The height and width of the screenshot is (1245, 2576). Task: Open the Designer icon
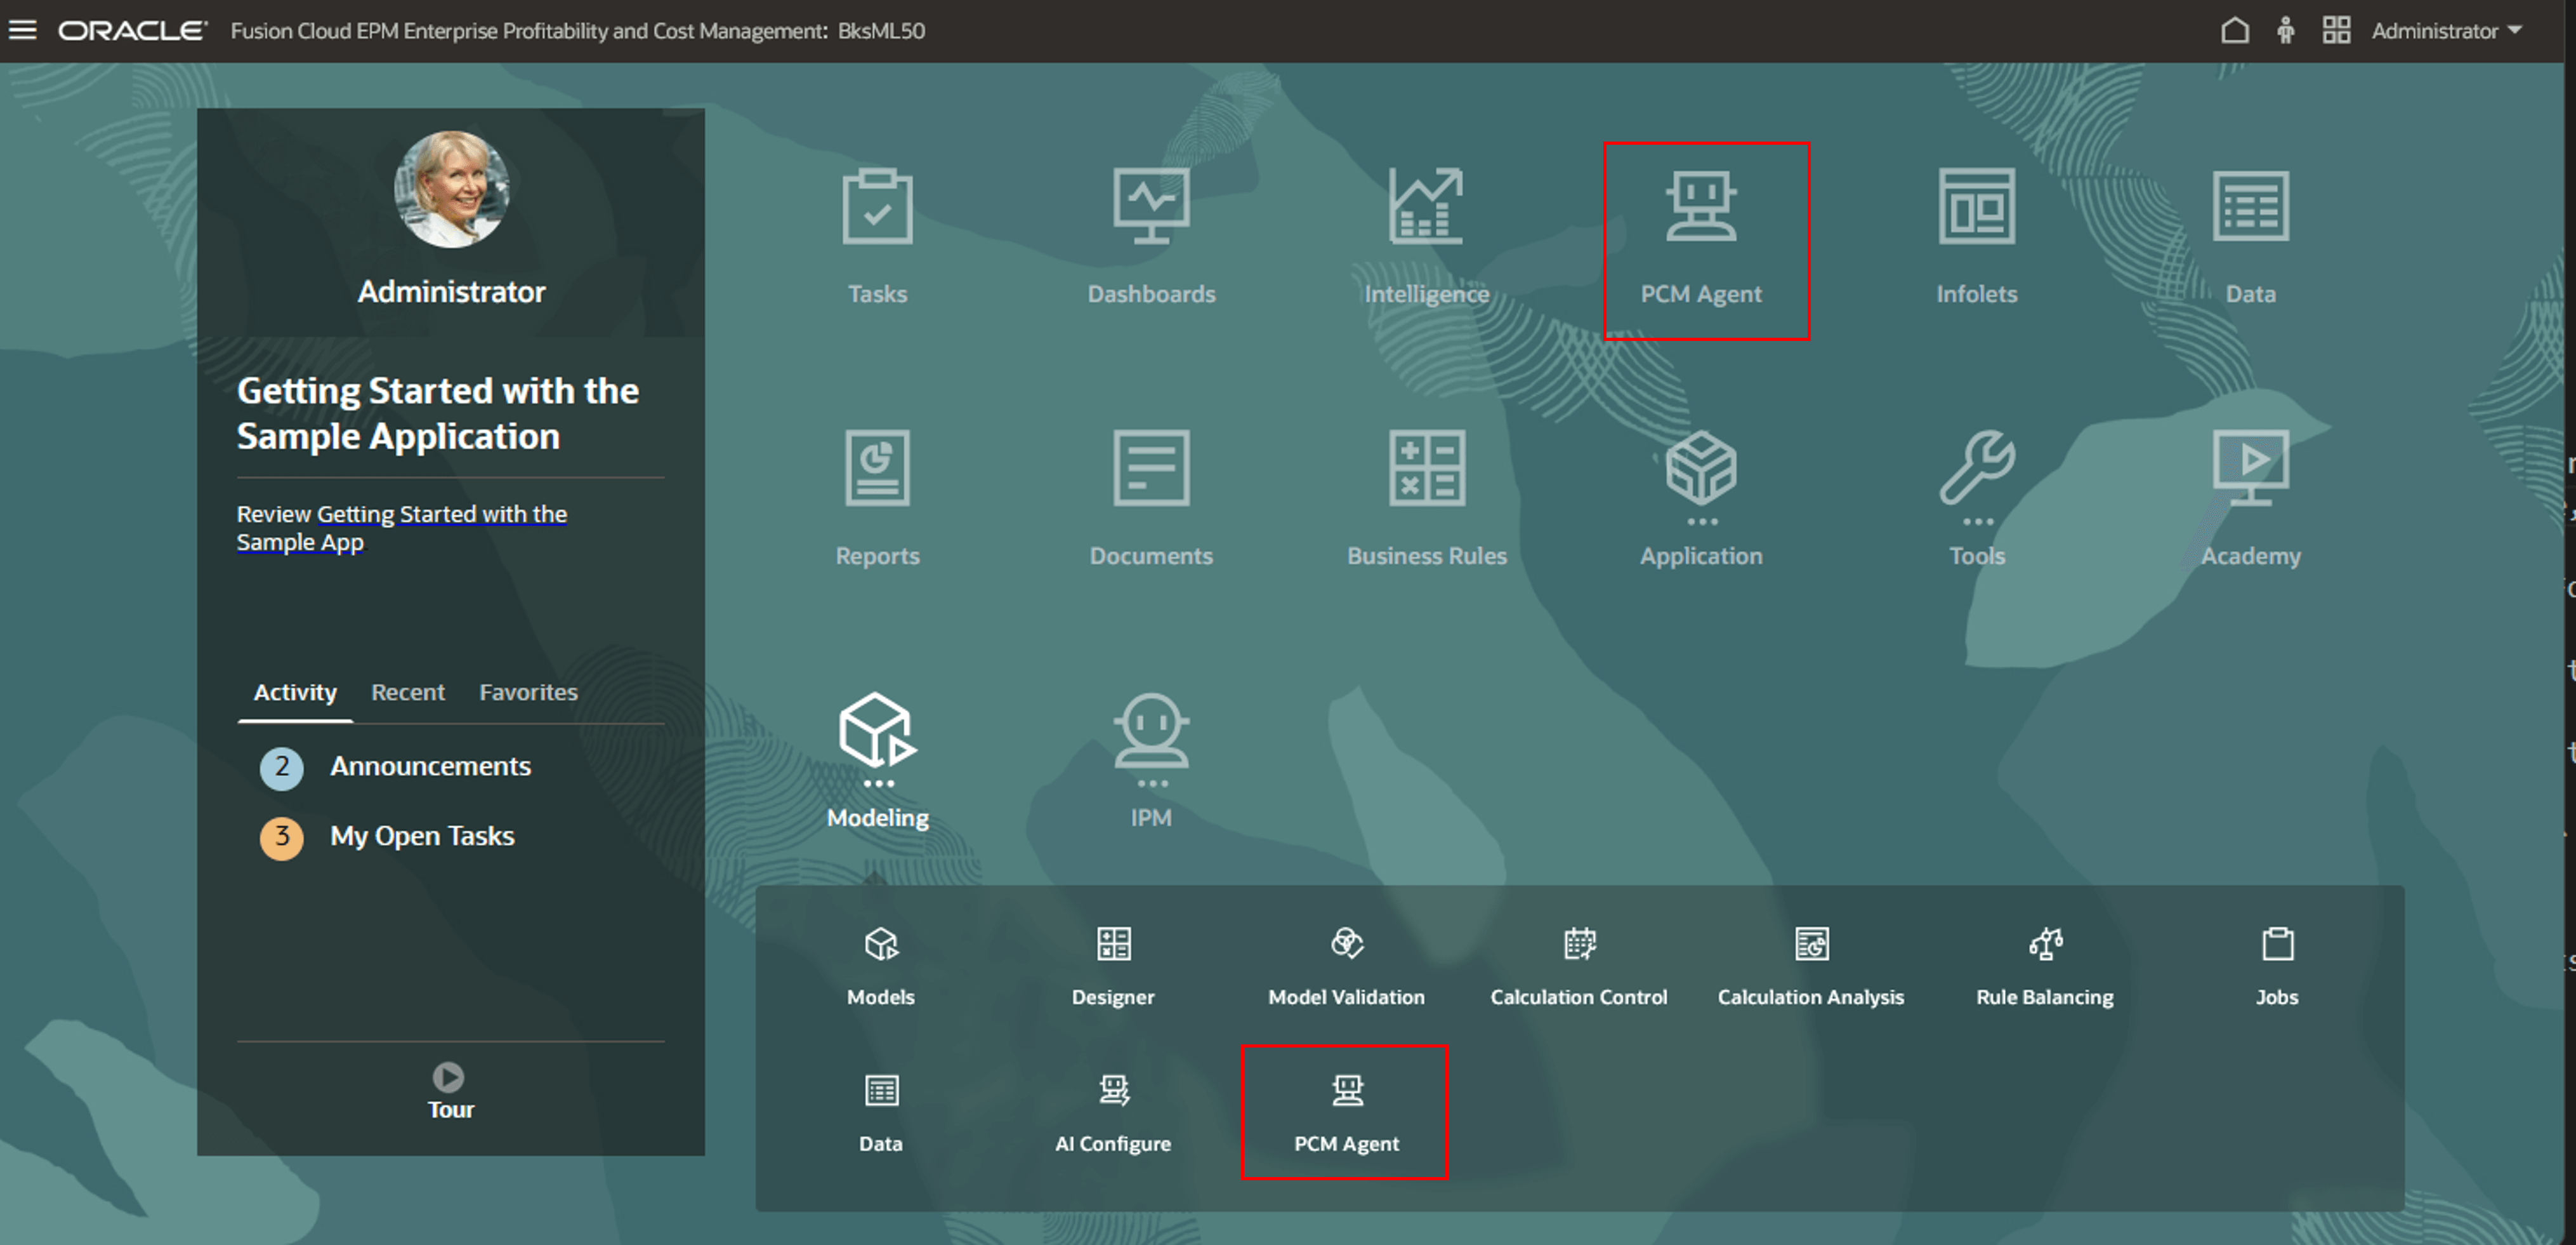click(1113, 945)
